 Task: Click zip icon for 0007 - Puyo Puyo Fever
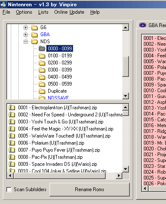pyautogui.click(x=12, y=150)
